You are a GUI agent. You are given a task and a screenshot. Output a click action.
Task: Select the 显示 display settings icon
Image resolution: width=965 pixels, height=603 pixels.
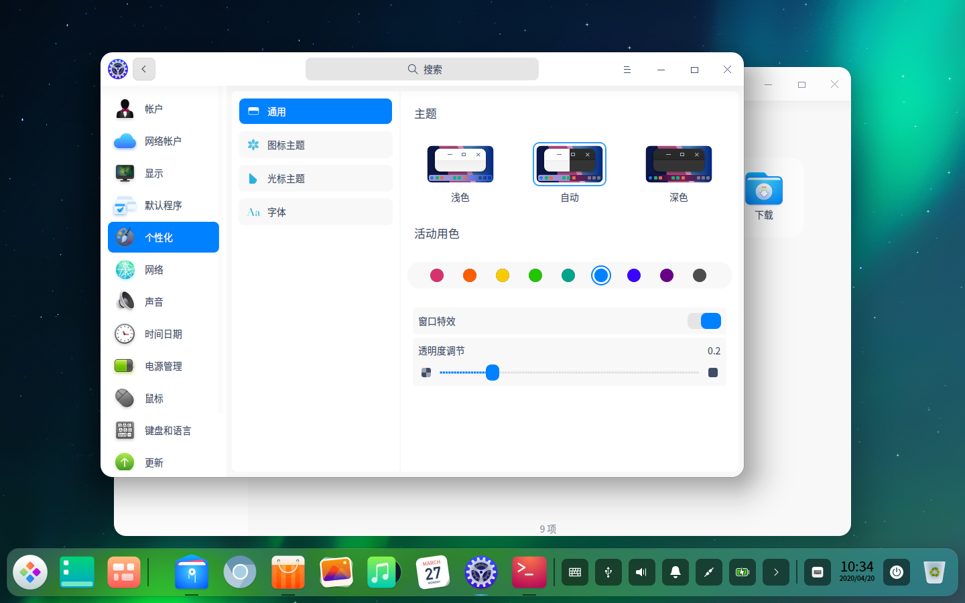(x=125, y=173)
